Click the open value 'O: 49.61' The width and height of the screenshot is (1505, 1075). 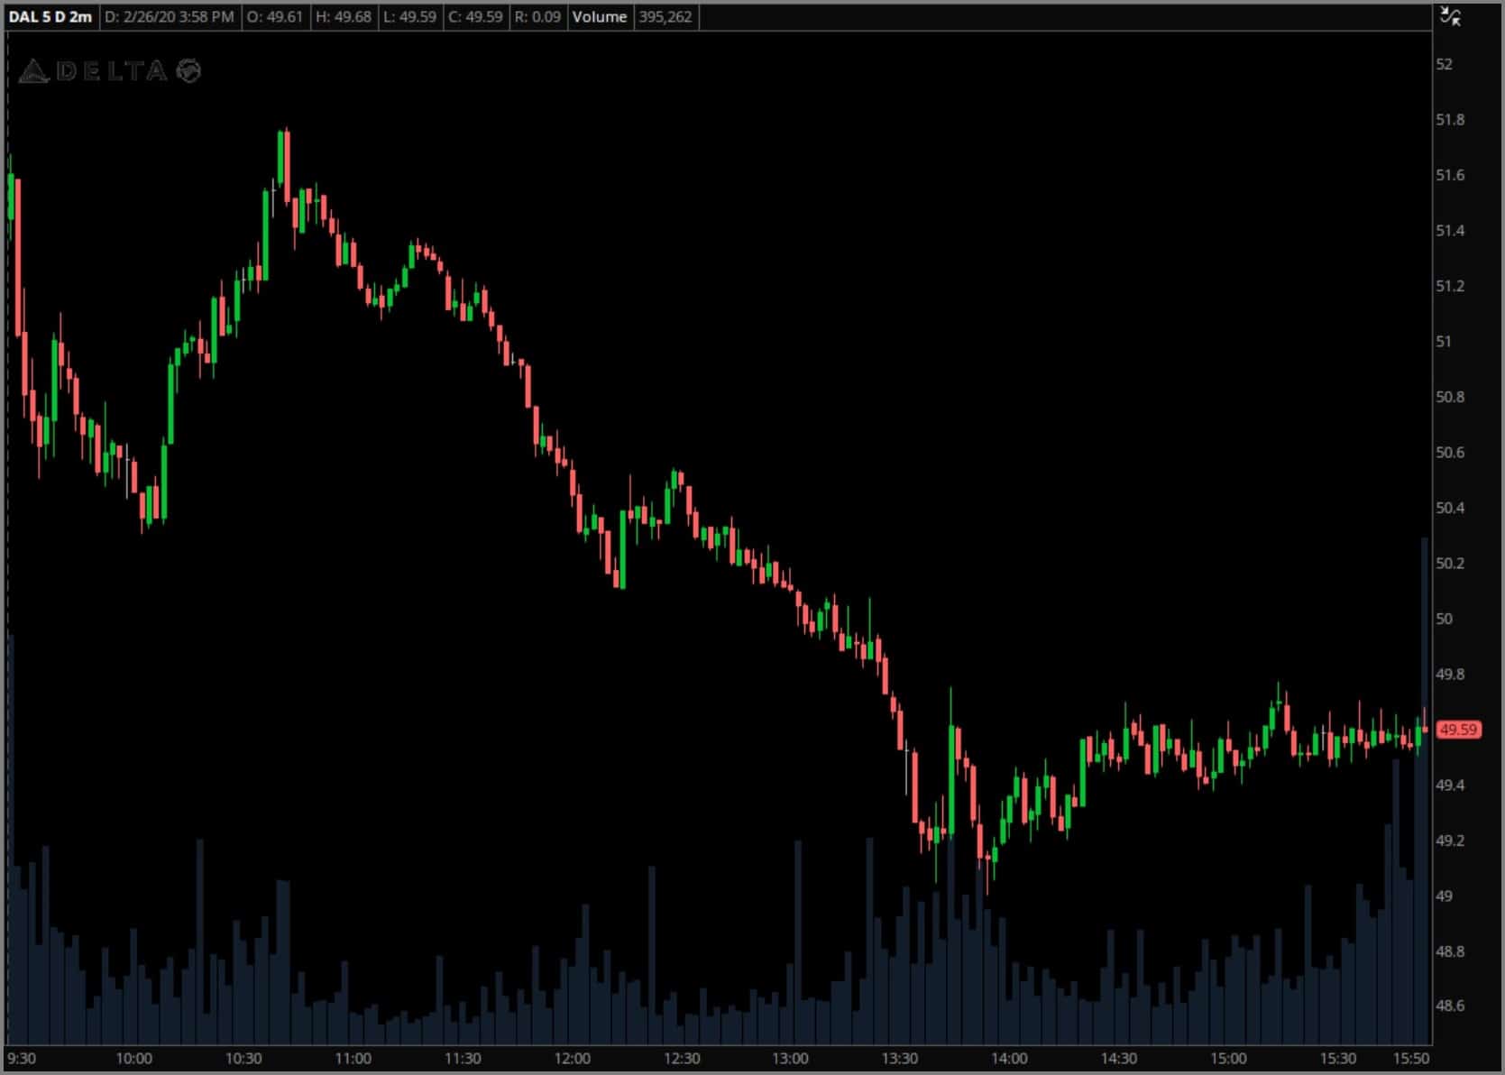(x=275, y=17)
